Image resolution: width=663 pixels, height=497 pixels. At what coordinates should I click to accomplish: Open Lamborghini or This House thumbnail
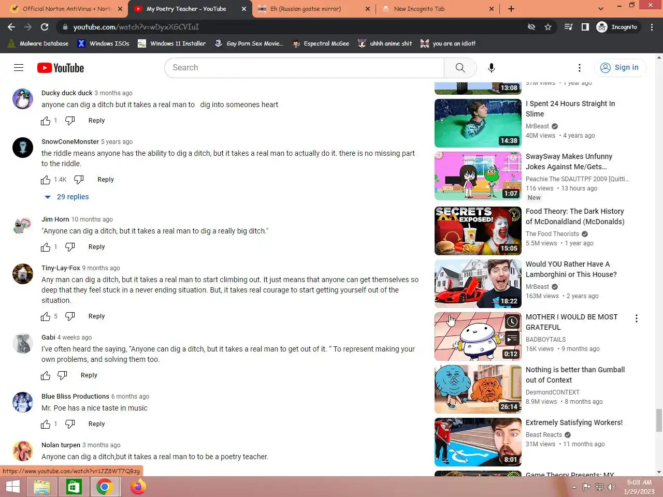478,284
